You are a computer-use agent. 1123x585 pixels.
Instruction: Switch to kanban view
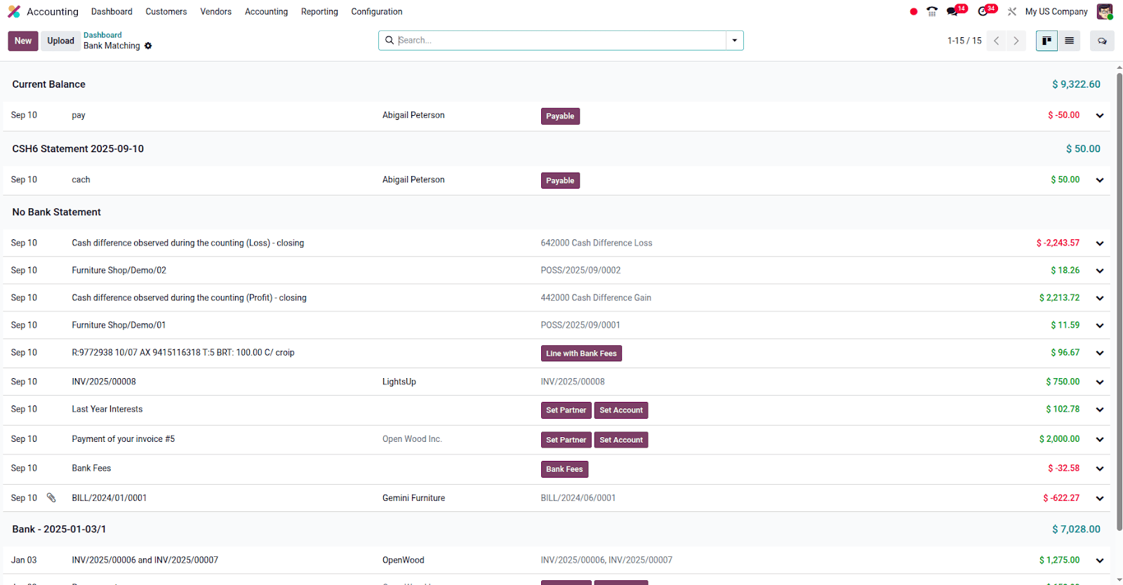tap(1046, 41)
